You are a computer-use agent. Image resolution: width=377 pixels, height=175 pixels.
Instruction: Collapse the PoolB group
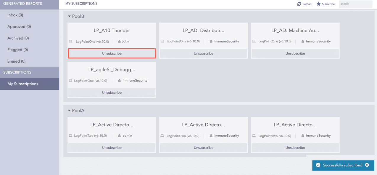pos(70,16)
